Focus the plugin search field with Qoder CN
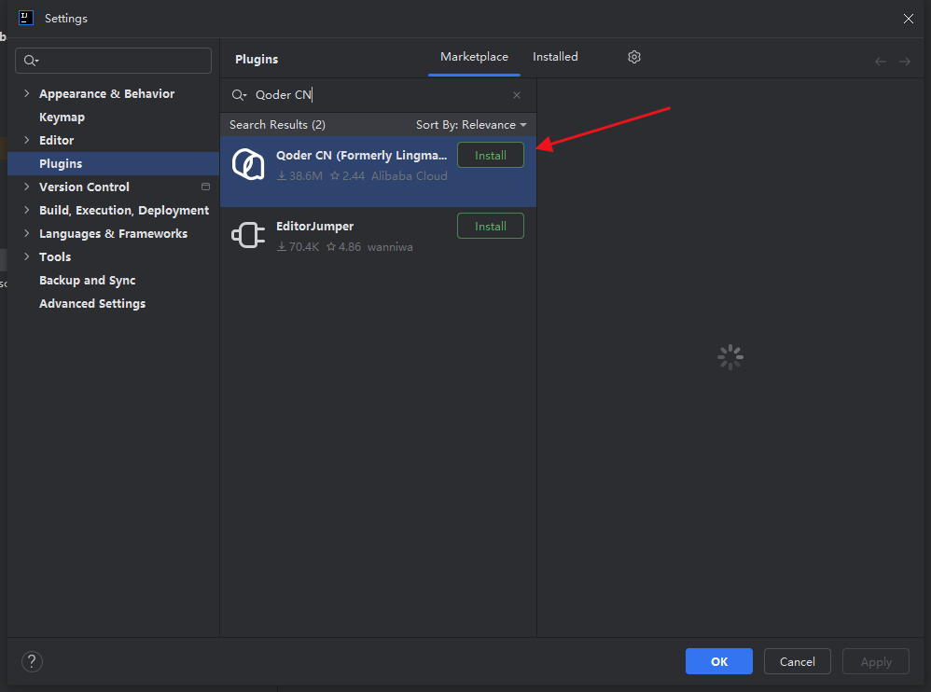 click(378, 95)
